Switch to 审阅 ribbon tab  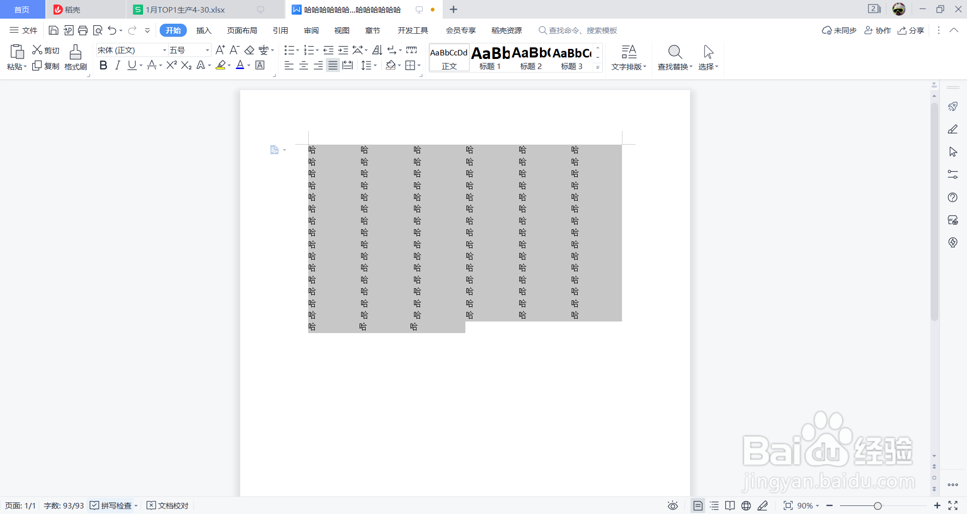(311, 30)
